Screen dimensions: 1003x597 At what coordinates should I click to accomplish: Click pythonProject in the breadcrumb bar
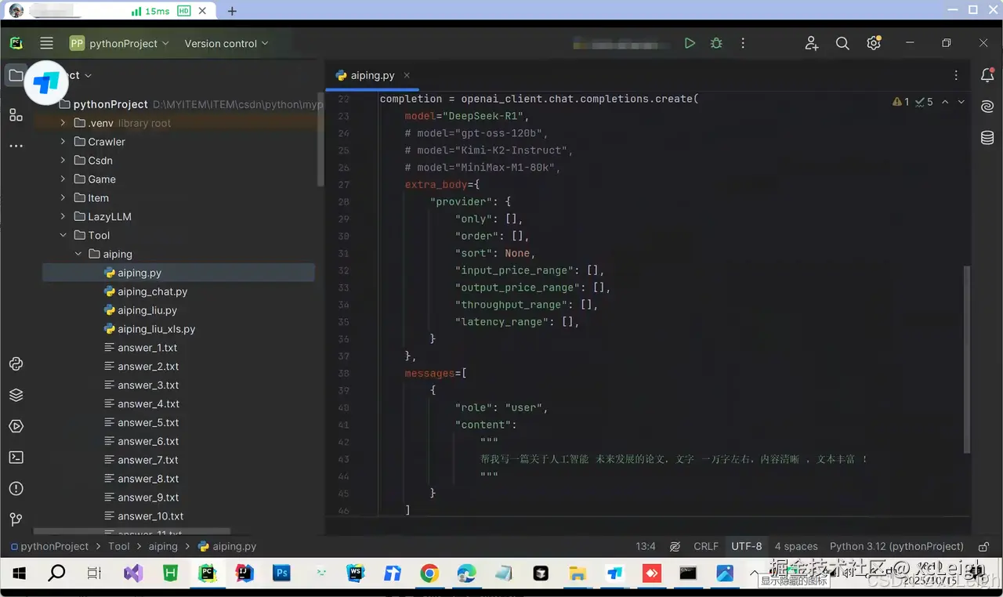[x=49, y=546]
